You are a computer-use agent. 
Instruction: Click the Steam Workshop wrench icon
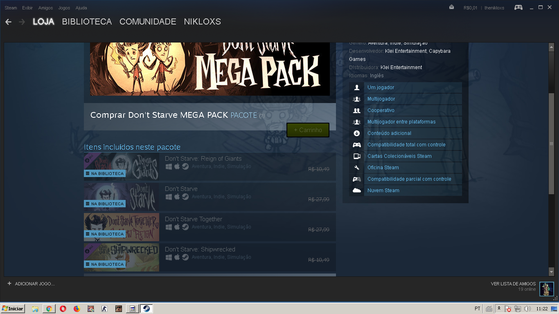coord(357,168)
